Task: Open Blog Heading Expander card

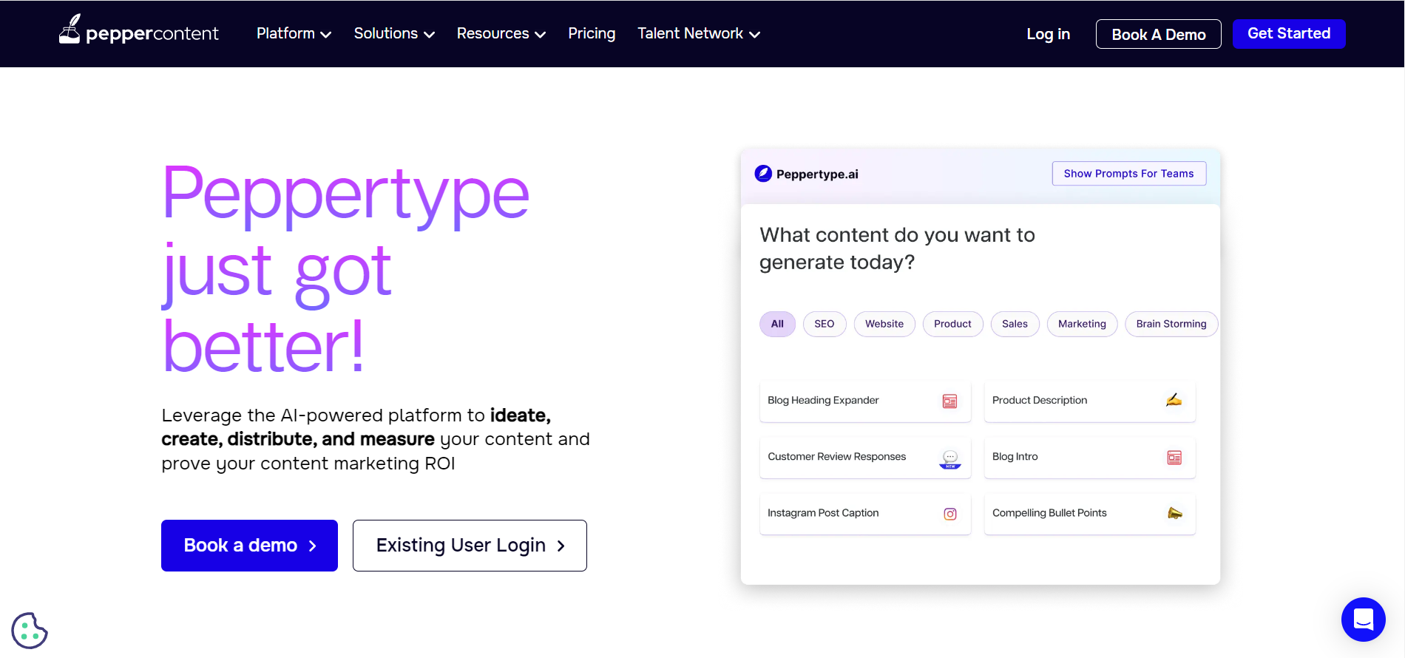Action: point(865,401)
